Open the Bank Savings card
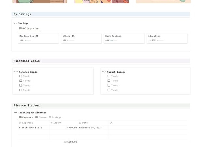Viewport: 203px width, 147px height. coord(124,39)
